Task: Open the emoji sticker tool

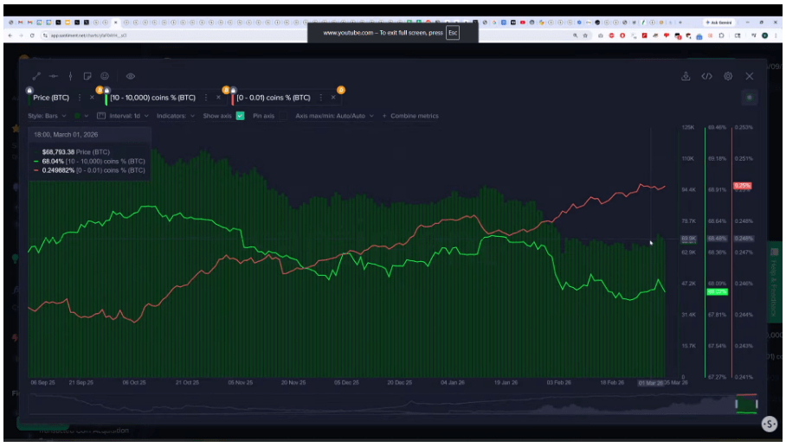Action: (x=105, y=76)
